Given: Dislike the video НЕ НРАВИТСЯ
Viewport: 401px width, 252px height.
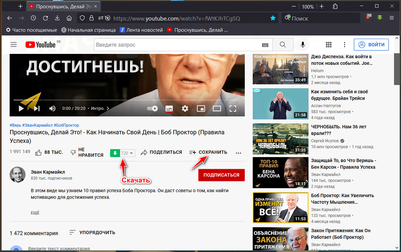Looking at the screenshot, I should coord(87,152).
